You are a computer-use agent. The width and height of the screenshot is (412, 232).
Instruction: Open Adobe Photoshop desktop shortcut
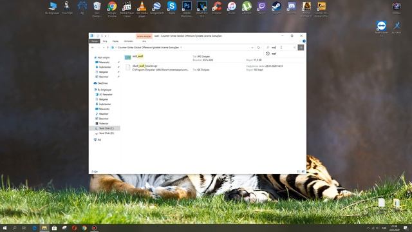coord(187,8)
